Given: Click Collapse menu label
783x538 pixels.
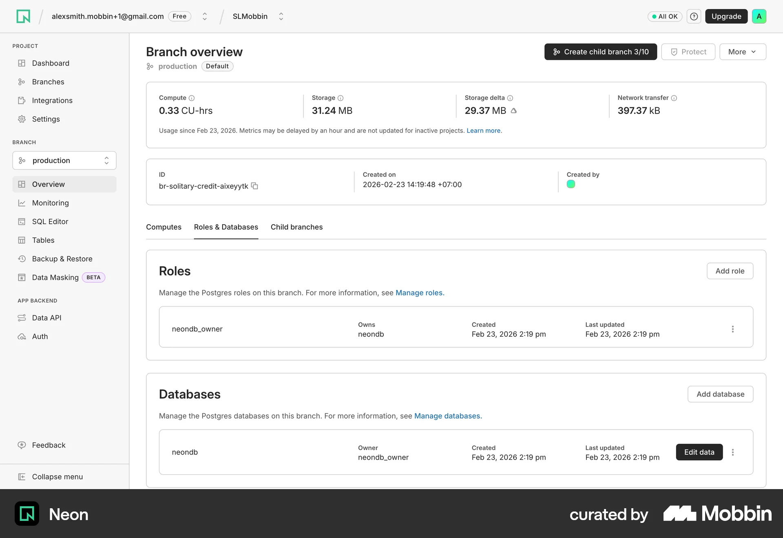Looking at the screenshot, I should coord(58,477).
